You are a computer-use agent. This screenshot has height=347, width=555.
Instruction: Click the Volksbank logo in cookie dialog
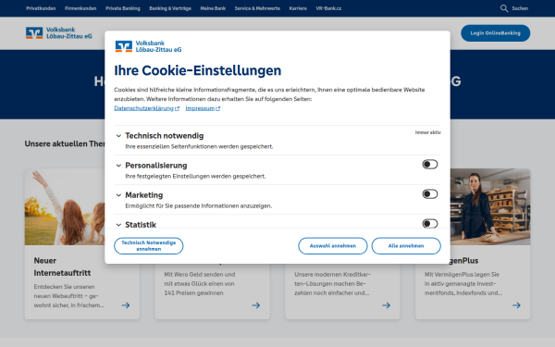click(x=148, y=46)
